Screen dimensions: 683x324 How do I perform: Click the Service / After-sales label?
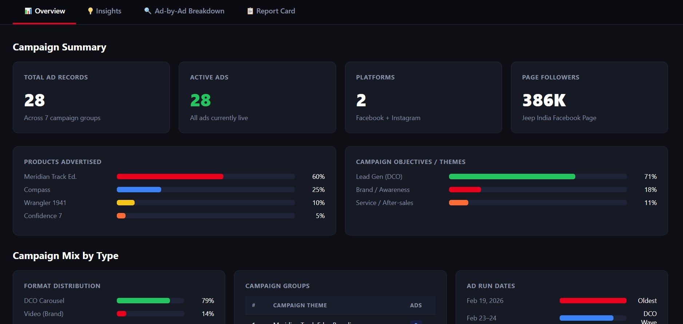coord(385,203)
